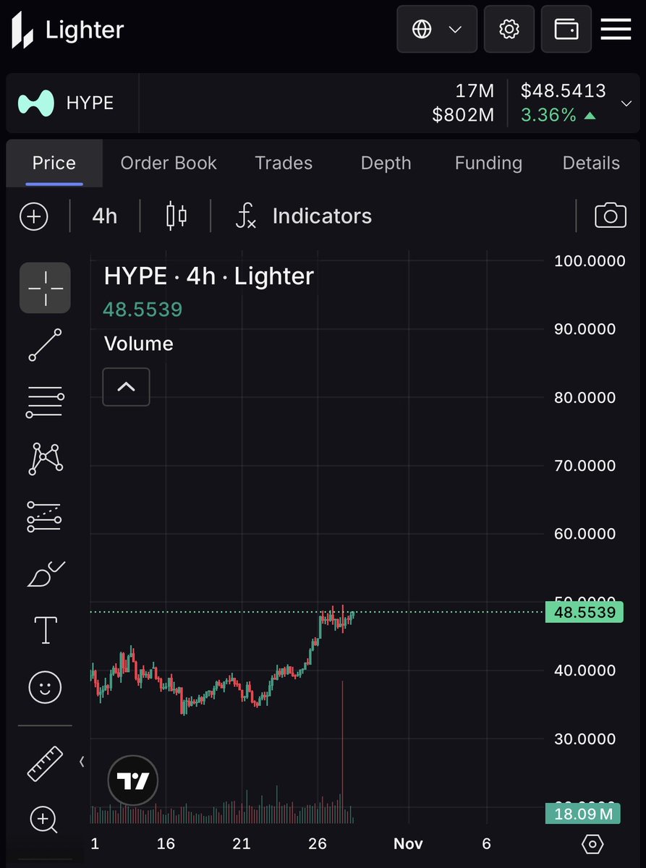Collapse the indicator legend chevron
This screenshot has width=646, height=868.
(x=126, y=387)
